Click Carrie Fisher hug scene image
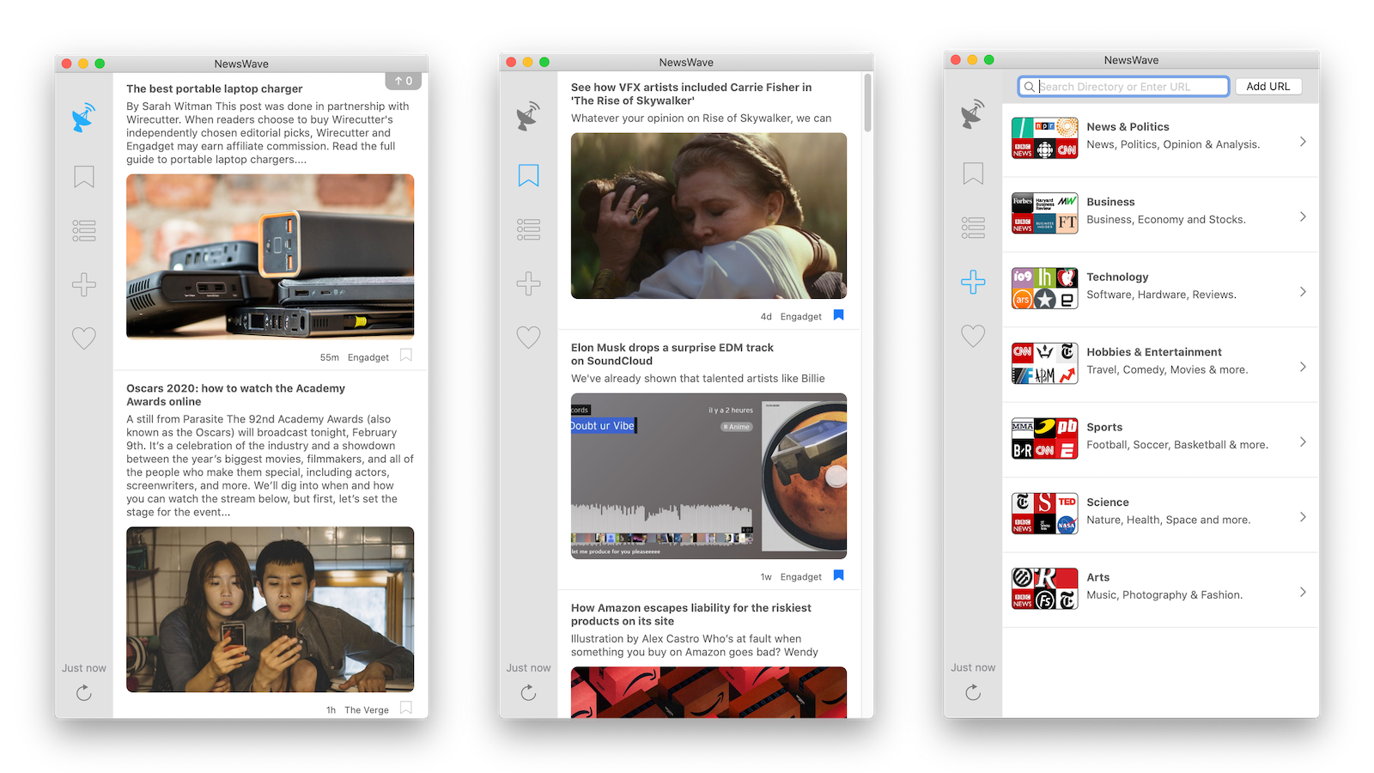 [x=708, y=216]
